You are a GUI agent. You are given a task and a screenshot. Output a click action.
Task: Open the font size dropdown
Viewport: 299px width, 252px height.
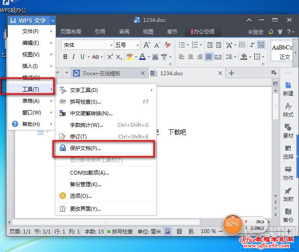(x=137, y=45)
